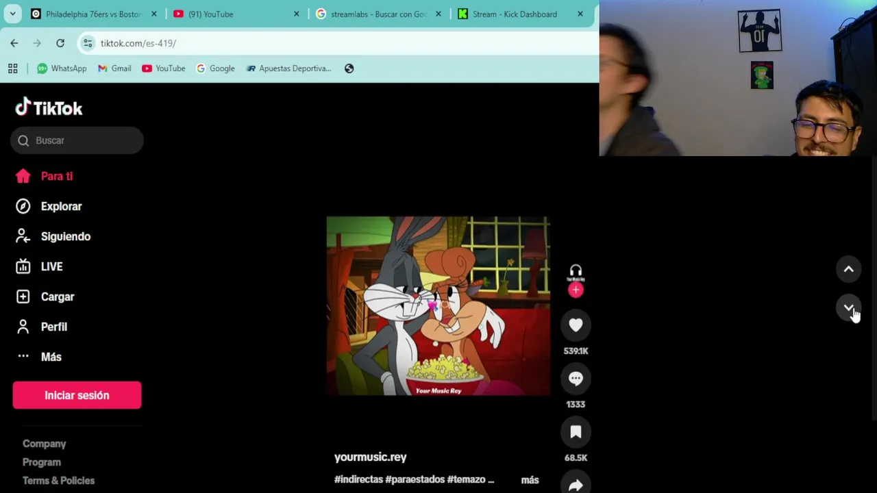
Task: Reload the page with the refresh icon
Action: pyautogui.click(x=60, y=43)
